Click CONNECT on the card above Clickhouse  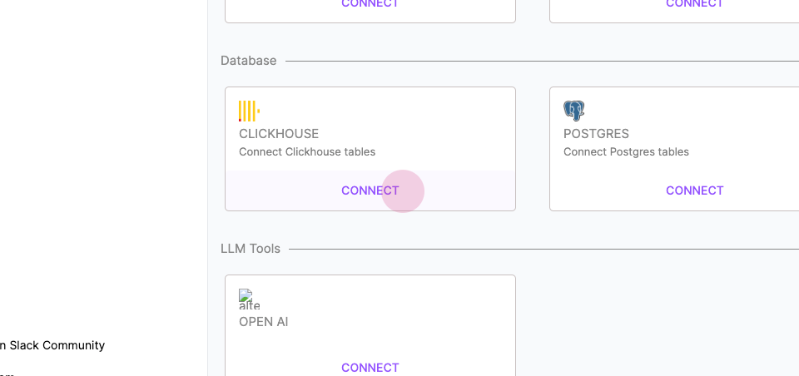pyautogui.click(x=370, y=3)
